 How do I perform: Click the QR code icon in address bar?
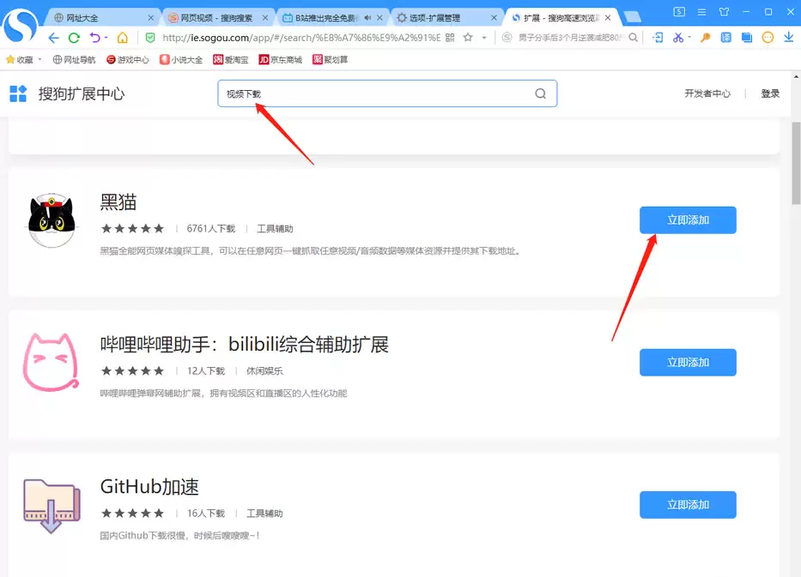[450, 37]
